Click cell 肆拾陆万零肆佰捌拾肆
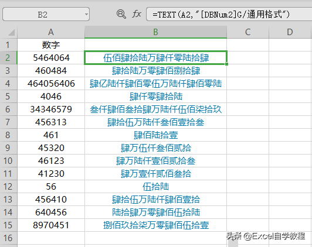 [x=155, y=71]
